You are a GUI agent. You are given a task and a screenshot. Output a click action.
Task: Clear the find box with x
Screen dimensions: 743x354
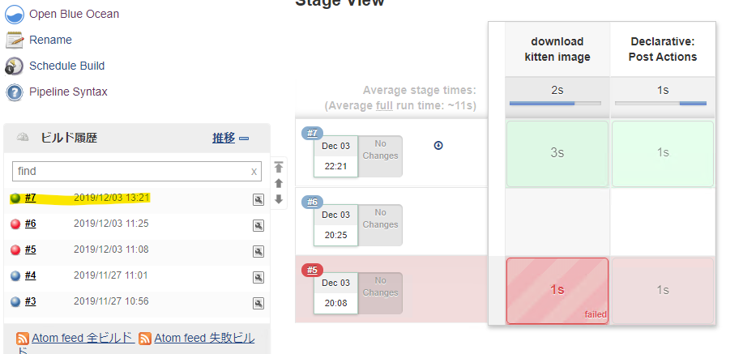coord(254,172)
